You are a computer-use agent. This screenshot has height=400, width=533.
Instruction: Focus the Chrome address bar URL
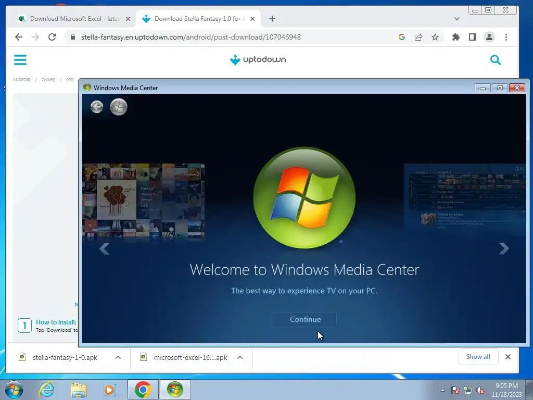(x=191, y=37)
